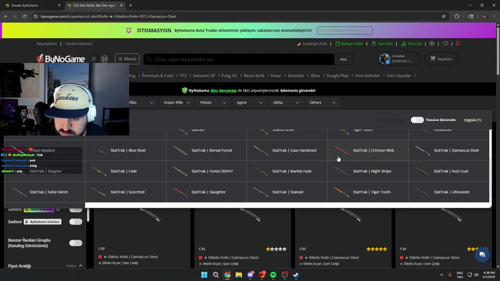
Task: Open a new browser tab
Action: pos(130,5)
